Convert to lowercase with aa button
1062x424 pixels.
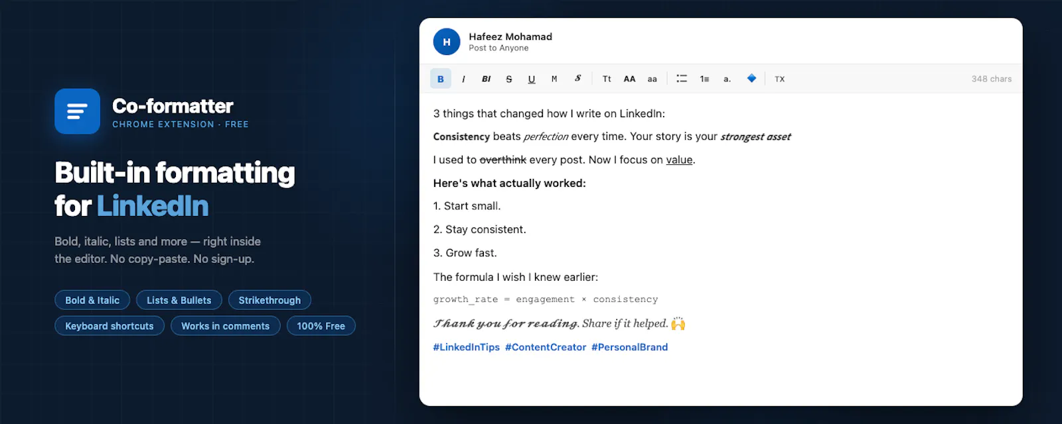652,79
